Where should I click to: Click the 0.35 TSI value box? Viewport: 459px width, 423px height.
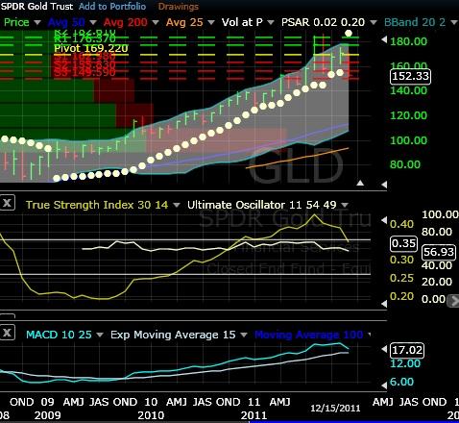pos(404,243)
